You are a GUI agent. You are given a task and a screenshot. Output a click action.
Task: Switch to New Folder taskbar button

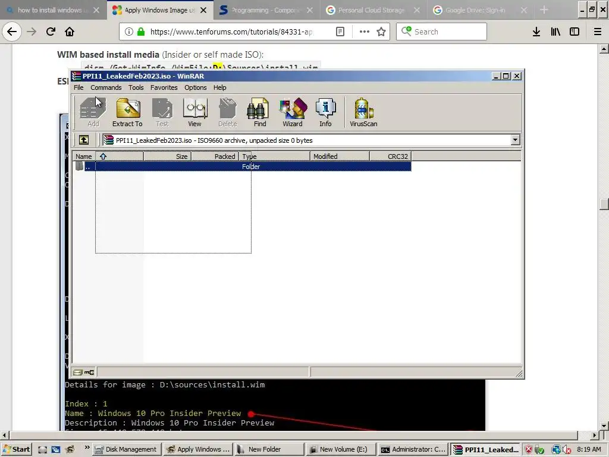pyautogui.click(x=269, y=449)
